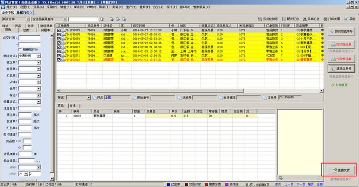Toggle checkbox for order JT-1152571

coord(59,55)
